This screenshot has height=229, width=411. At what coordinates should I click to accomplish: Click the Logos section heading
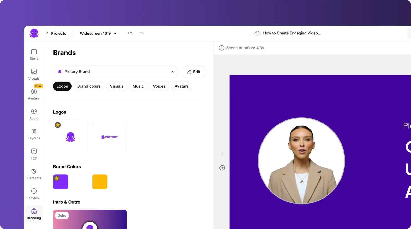[60, 112]
